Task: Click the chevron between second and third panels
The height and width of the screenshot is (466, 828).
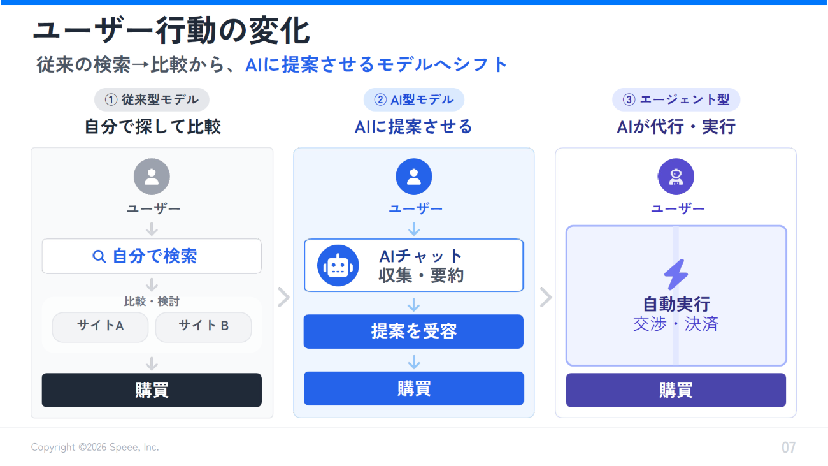Action: click(x=545, y=297)
